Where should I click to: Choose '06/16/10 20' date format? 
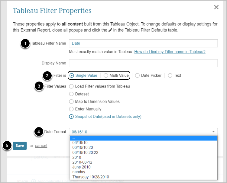pyautogui.click(x=144, y=148)
